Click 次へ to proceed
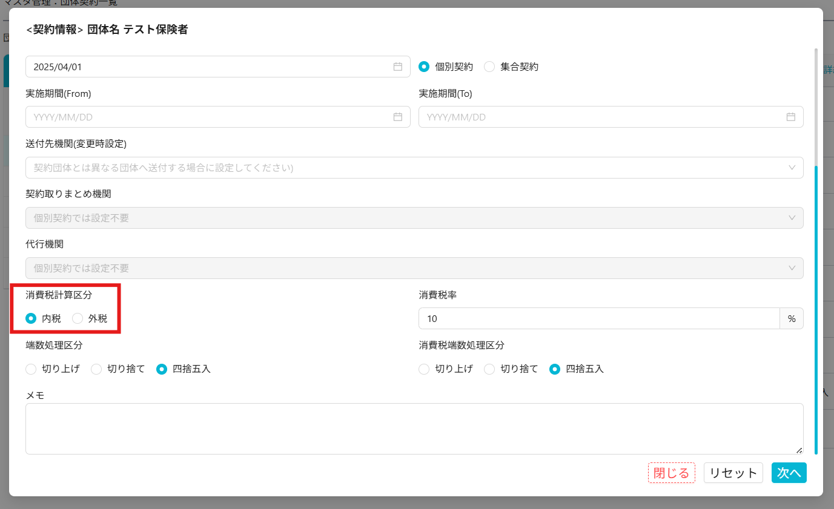 [x=789, y=473]
